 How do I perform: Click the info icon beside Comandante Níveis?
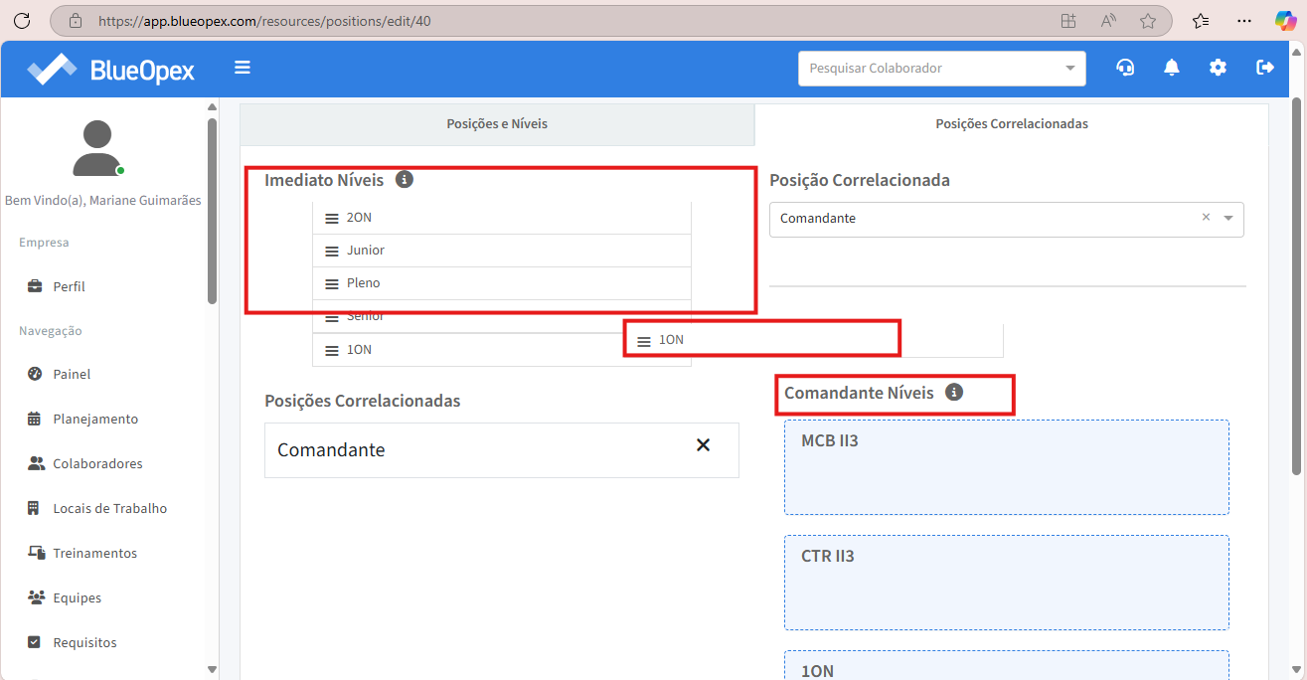coord(954,392)
